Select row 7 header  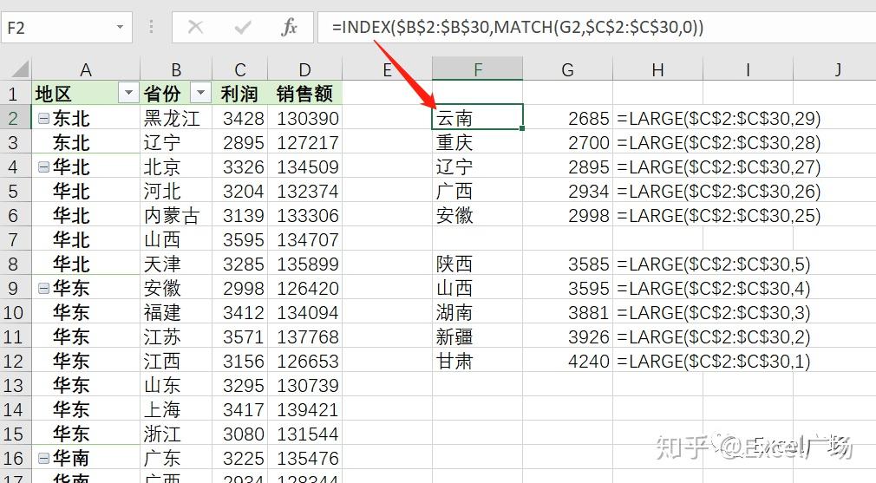point(15,239)
